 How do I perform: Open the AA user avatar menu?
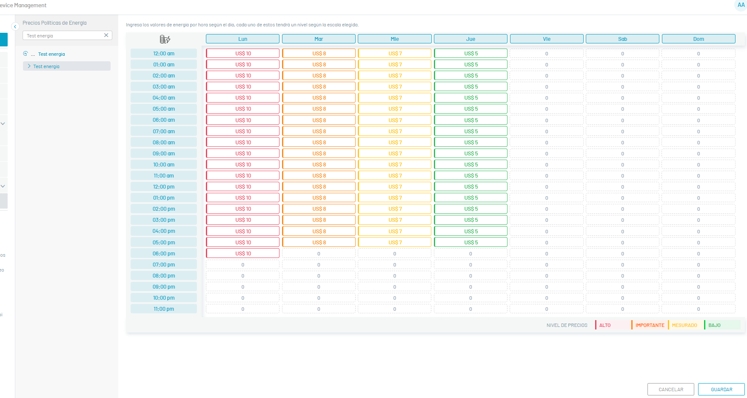741,5
